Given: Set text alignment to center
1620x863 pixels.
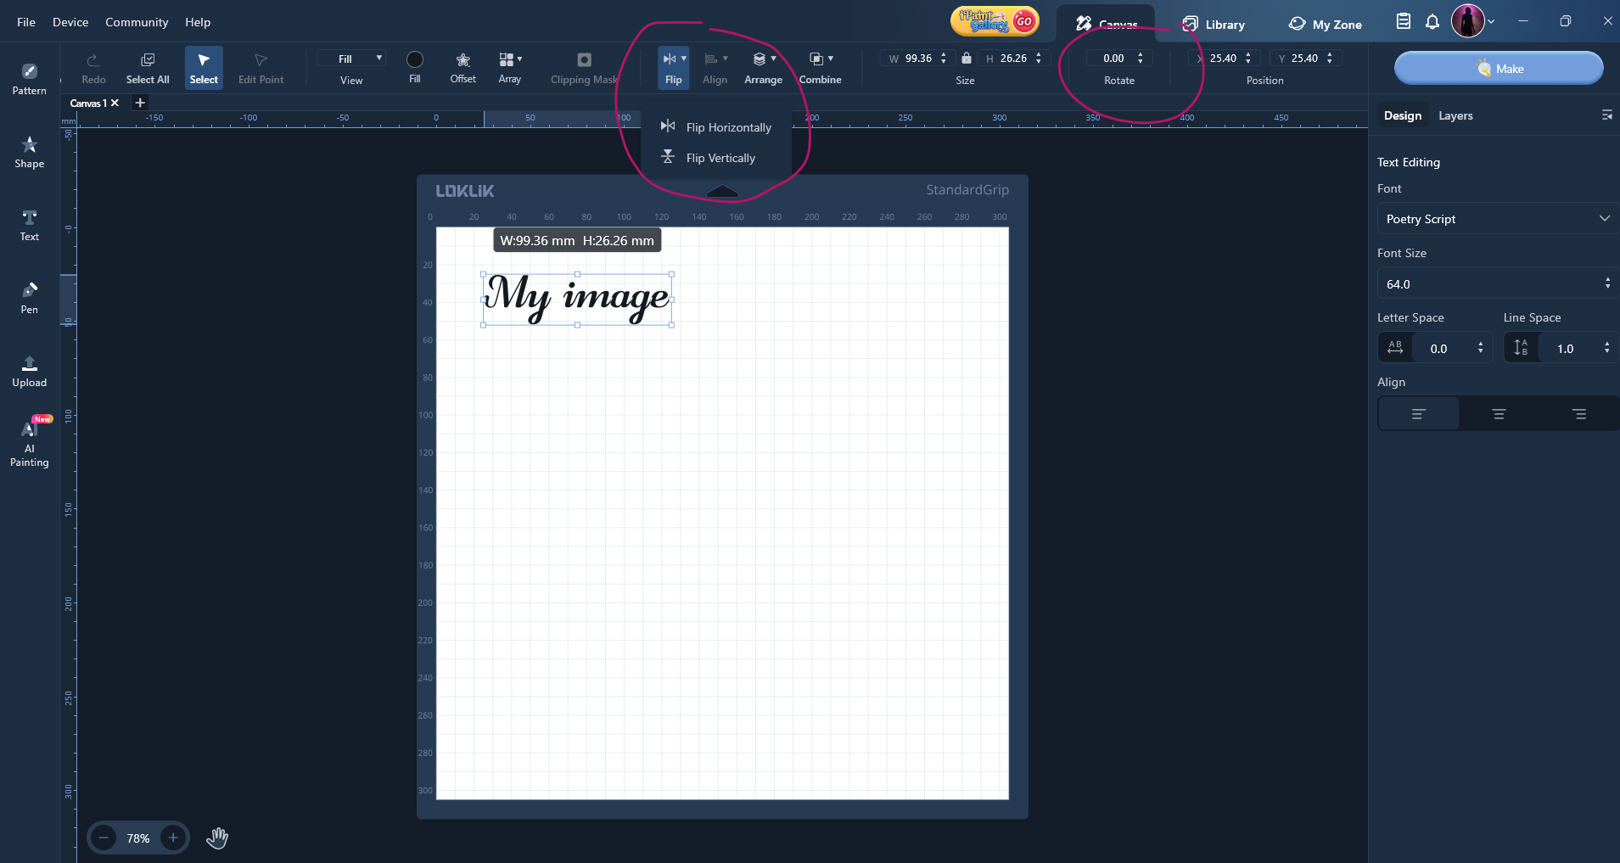Looking at the screenshot, I should coord(1499,414).
